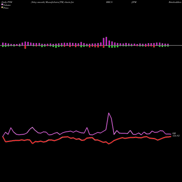Click the tallest magenta volume bar
Image resolution: width=182 pixels, height=182 pixels.
click(x=106, y=41)
